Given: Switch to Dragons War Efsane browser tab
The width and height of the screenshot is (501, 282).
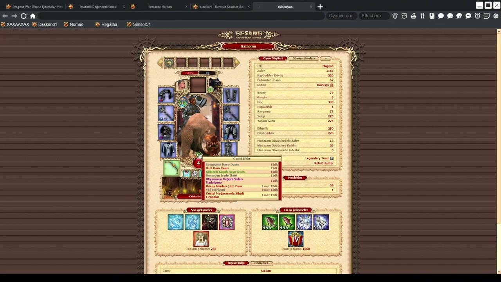Looking at the screenshot, I should pyautogui.click(x=34, y=7).
